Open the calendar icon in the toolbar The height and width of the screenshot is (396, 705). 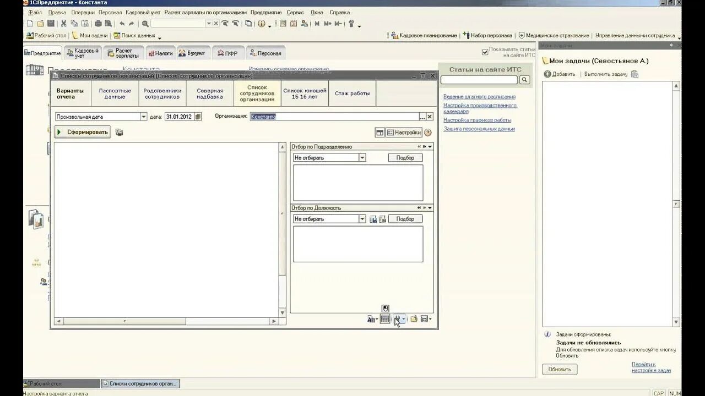click(x=294, y=24)
